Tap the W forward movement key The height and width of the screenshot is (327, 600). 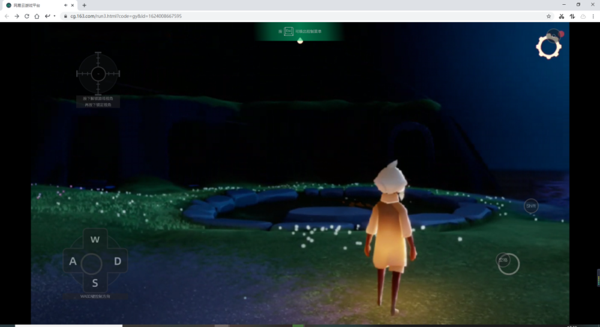95,240
